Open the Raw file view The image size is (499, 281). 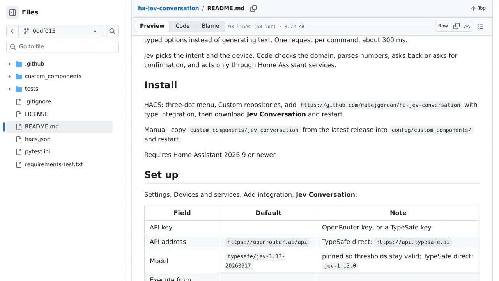click(443, 26)
